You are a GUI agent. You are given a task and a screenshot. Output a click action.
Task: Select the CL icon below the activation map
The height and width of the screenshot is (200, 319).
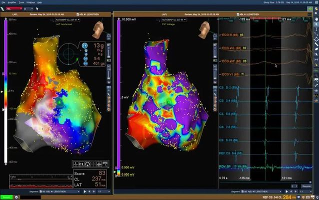tap(81, 164)
